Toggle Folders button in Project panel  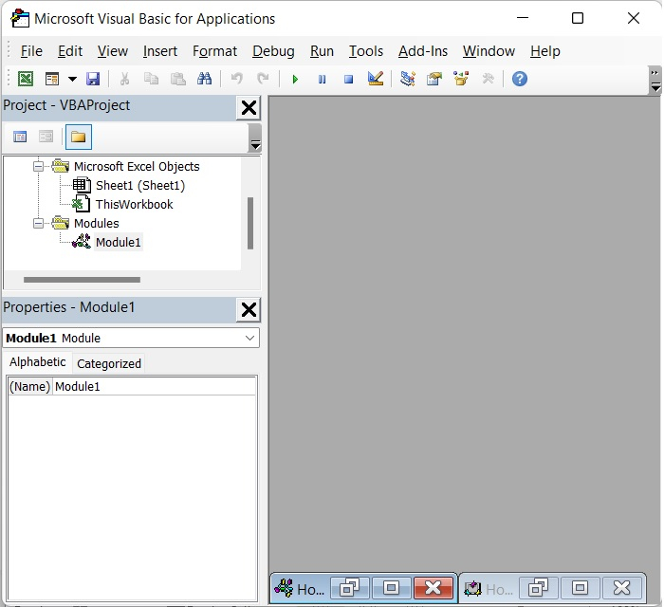(79, 137)
